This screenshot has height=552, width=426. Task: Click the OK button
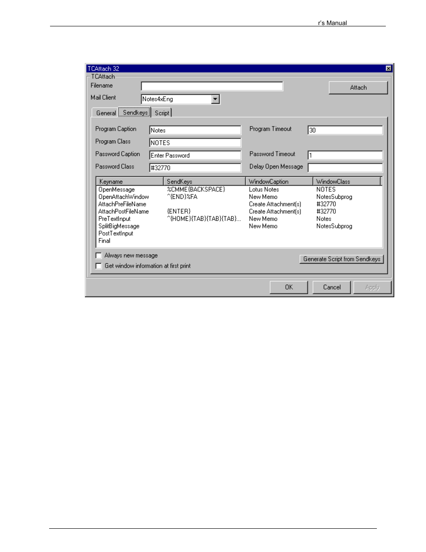point(289,287)
